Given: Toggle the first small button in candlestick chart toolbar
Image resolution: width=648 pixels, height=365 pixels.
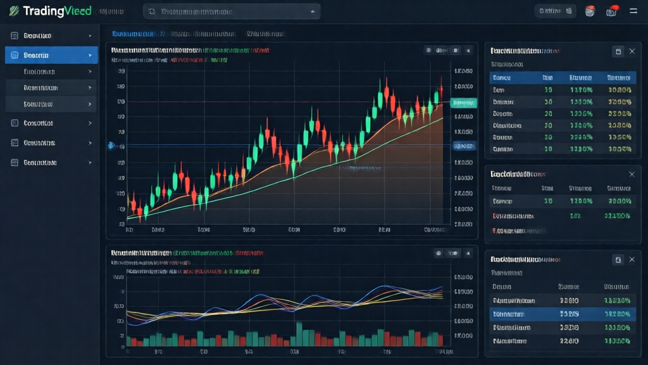Looking at the screenshot, I should 428,50.
